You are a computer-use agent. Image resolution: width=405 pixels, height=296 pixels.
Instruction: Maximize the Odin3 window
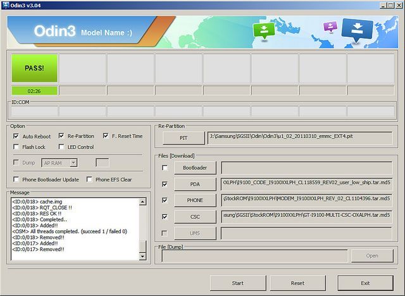391,5
